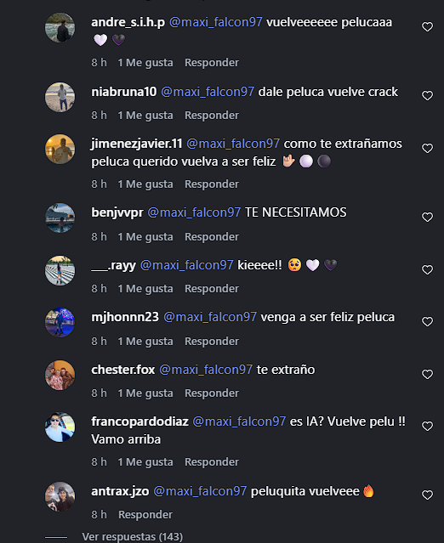
Task: Click Responder under antrax.jzo's comment
Action: (145, 515)
